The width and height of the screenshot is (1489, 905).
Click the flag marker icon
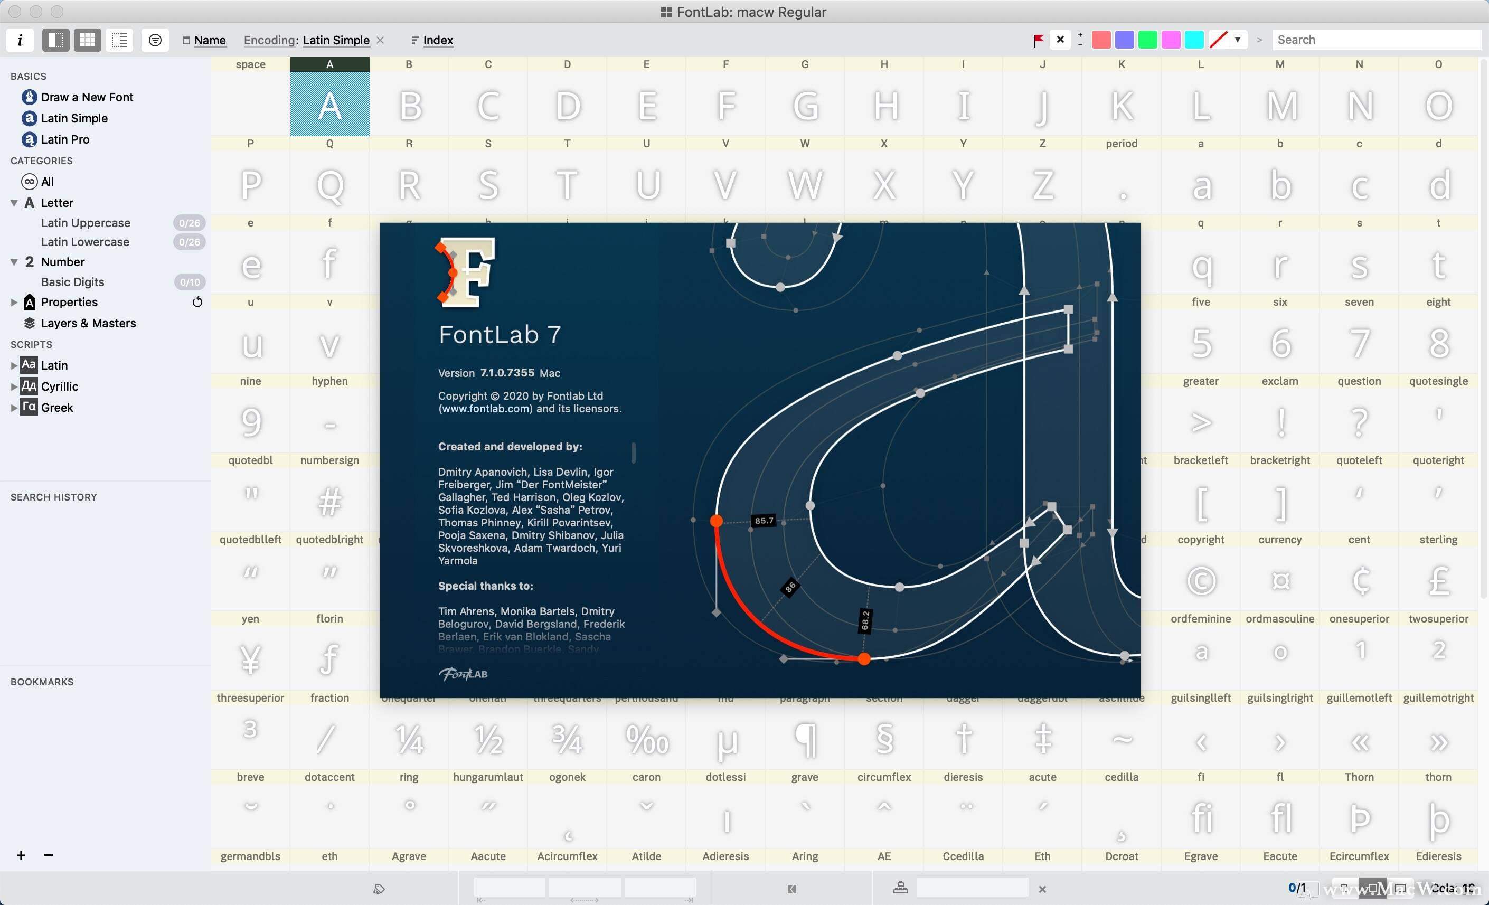1038,40
